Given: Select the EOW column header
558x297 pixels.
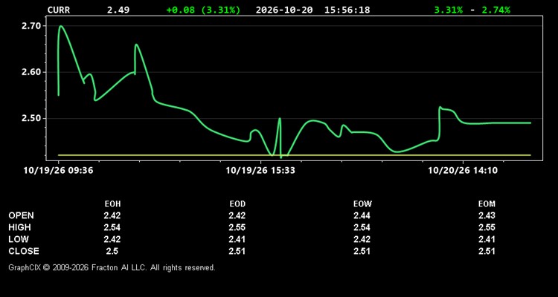Looking at the screenshot, I should pos(362,204).
